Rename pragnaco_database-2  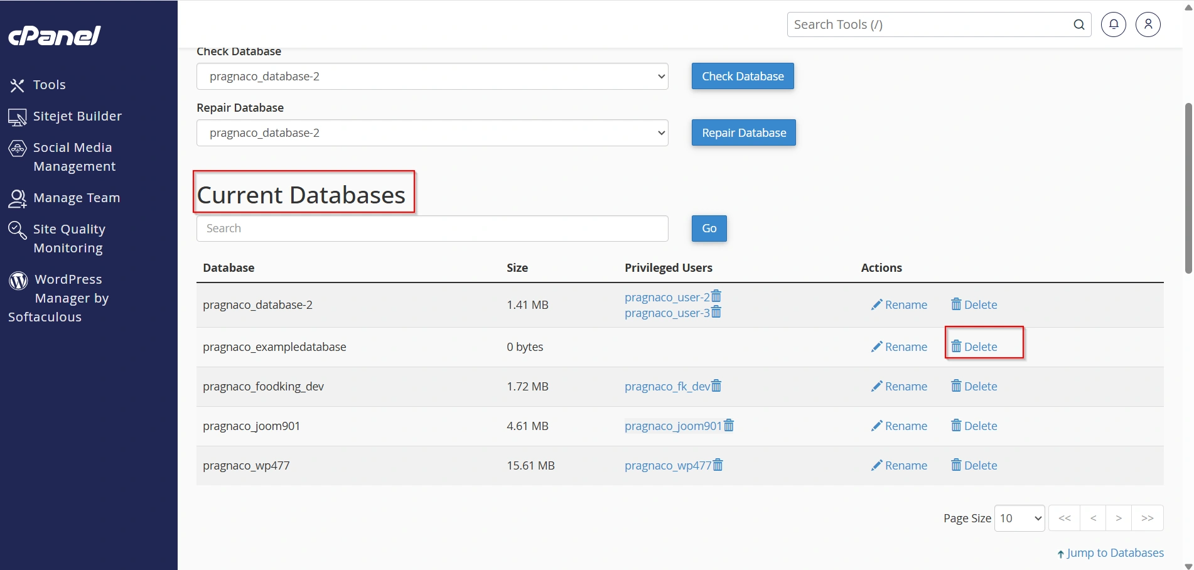click(x=899, y=304)
